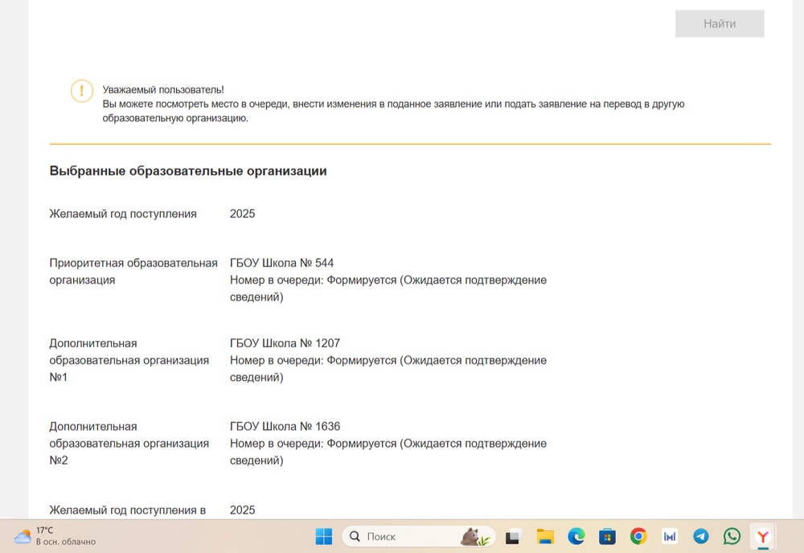Open the Microsoft Store app

pyautogui.click(x=608, y=535)
